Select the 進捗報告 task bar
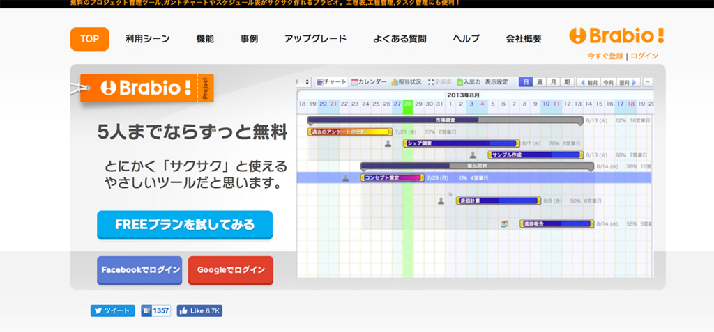The height and width of the screenshot is (332, 714). (556, 223)
